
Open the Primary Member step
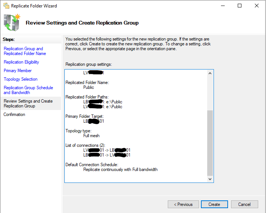pos(17,71)
